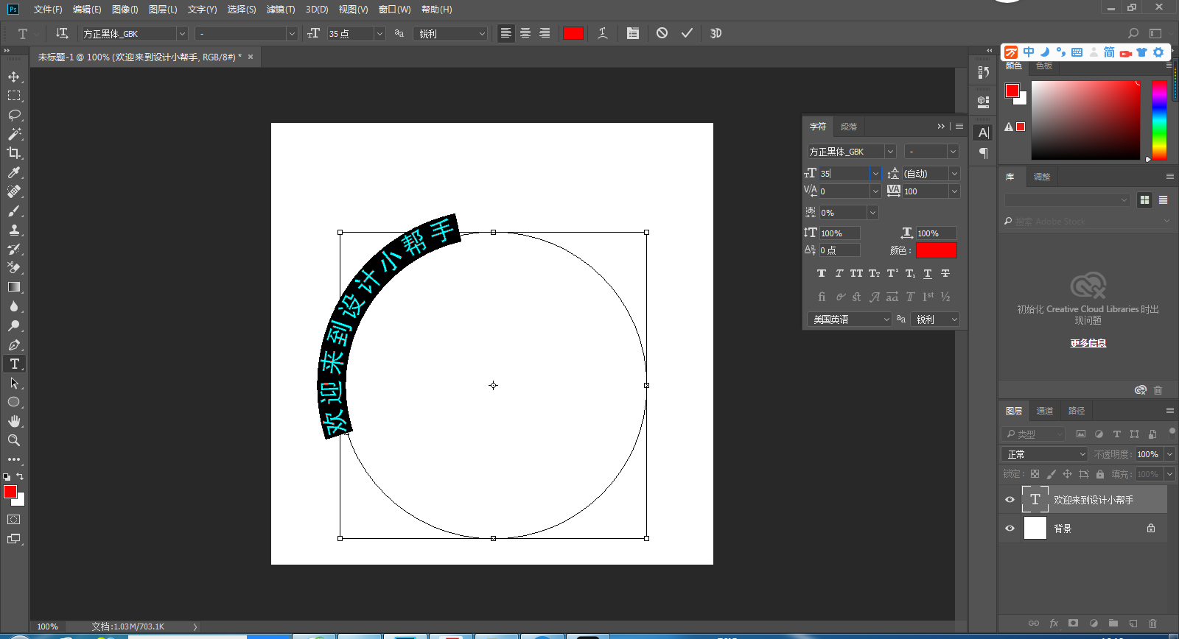1179x639 pixels.
Task: Select the Magic Wand tool
Action: coord(14,134)
